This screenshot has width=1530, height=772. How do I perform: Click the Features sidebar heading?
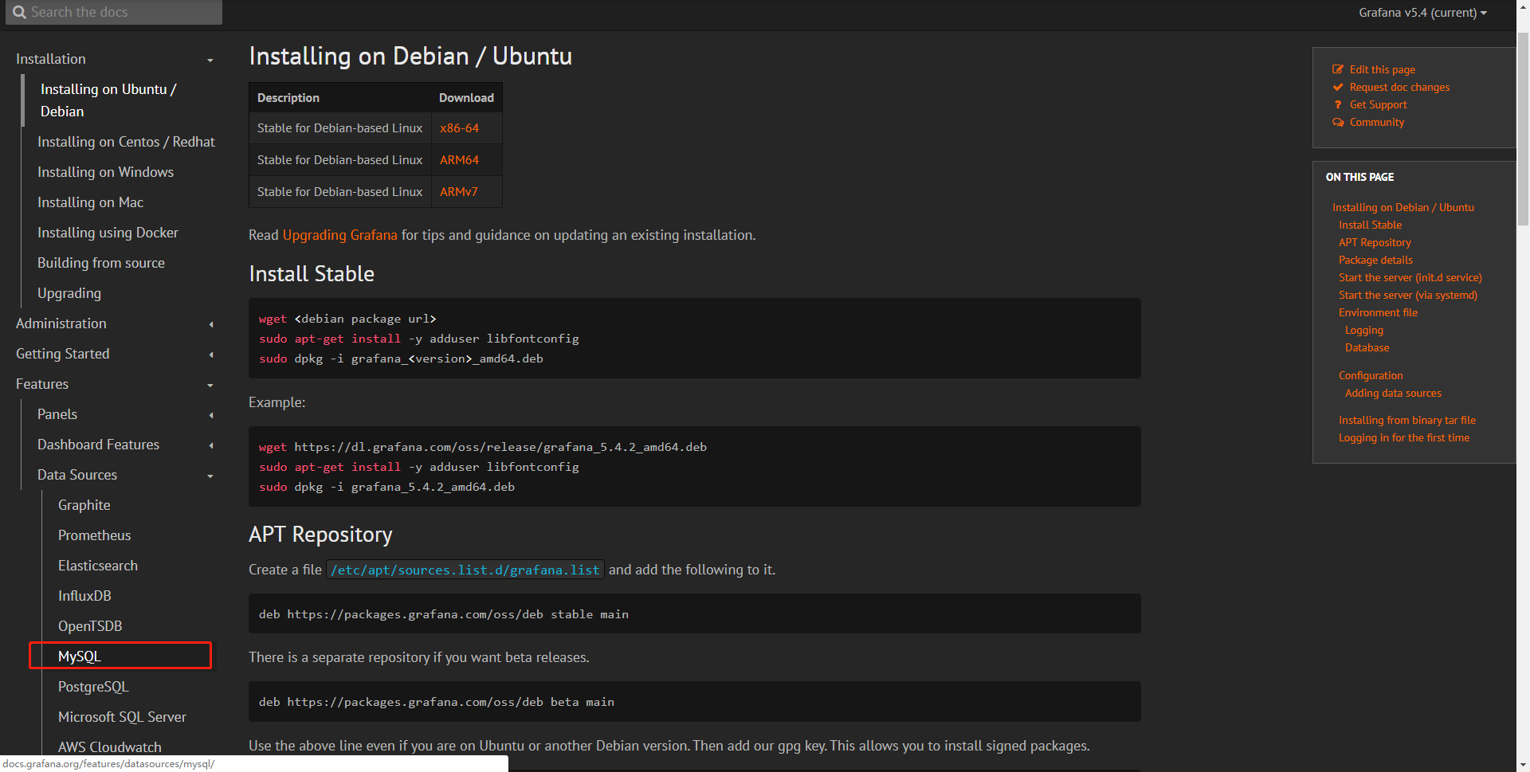point(42,384)
